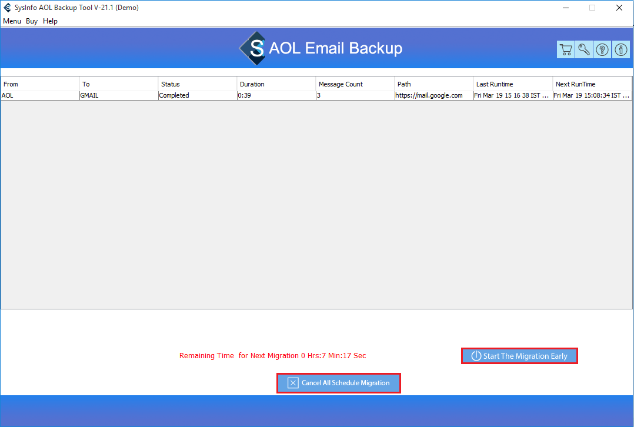
Task: Click the SysInfo S logo in banner
Action: [253, 48]
